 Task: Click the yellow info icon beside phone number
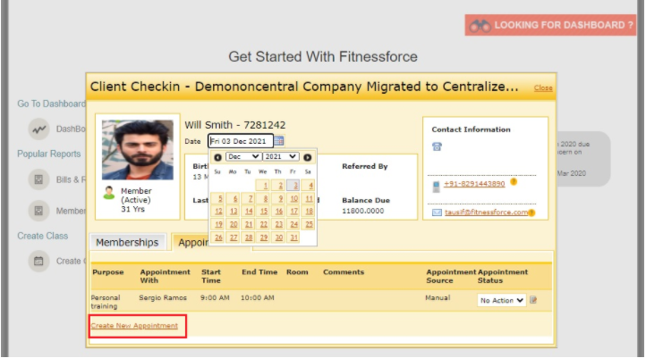[514, 181]
